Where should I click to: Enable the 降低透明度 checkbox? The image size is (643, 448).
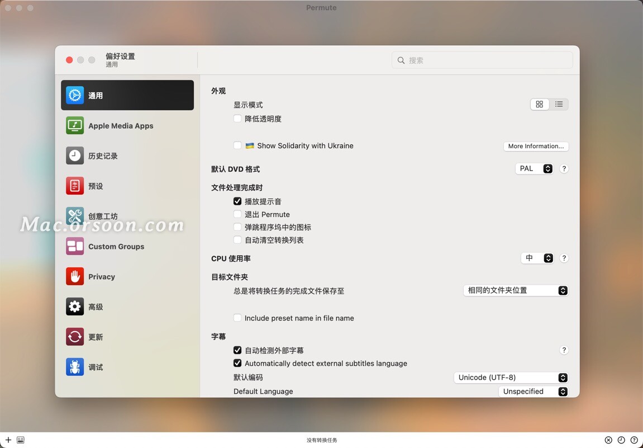pos(237,119)
